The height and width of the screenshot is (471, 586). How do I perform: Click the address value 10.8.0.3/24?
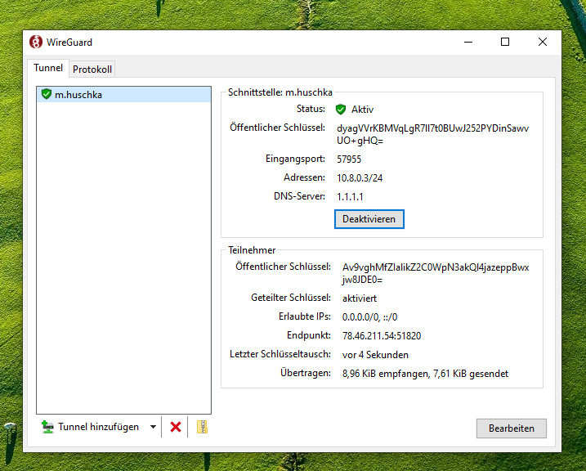(x=360, y=177)
